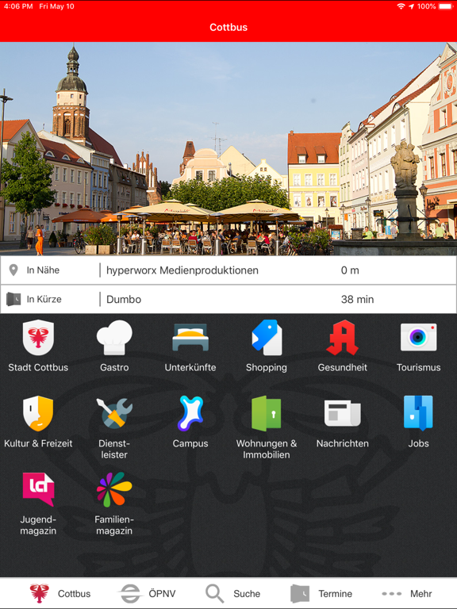Open the Kultur & Freizeit mask icon
The height and width of the screenshot is (609, 457).
pos(38,413)
